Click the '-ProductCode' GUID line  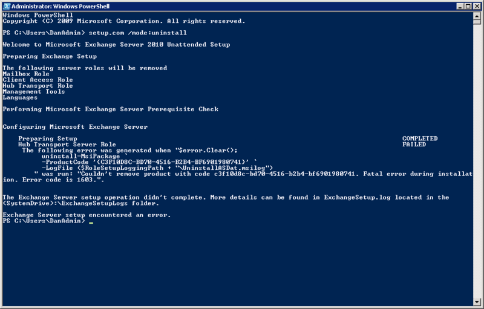(149, 162)
